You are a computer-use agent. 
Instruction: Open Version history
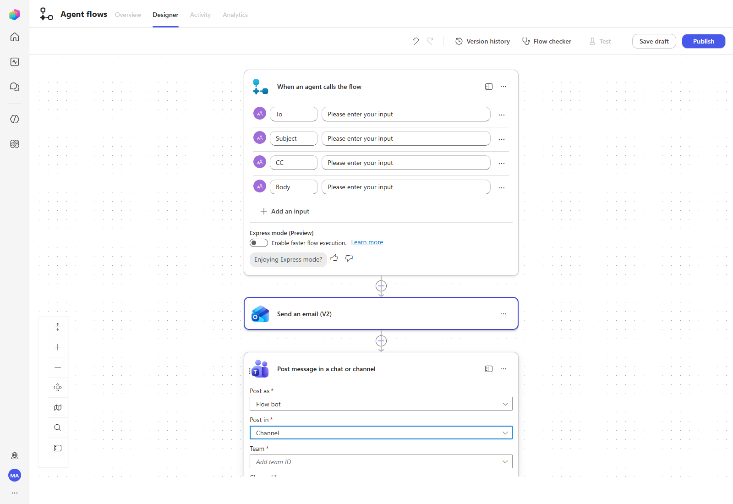(x=482, y=41)
